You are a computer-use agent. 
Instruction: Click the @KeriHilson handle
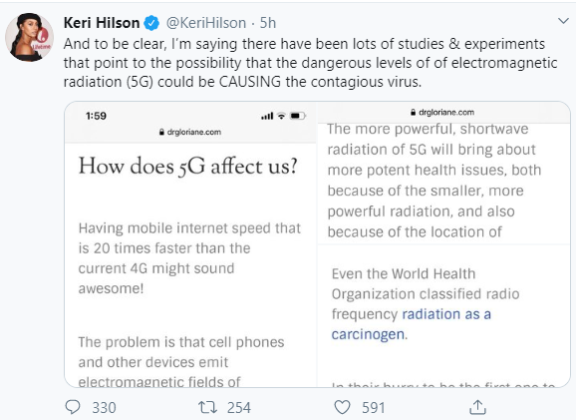(206, 23)
